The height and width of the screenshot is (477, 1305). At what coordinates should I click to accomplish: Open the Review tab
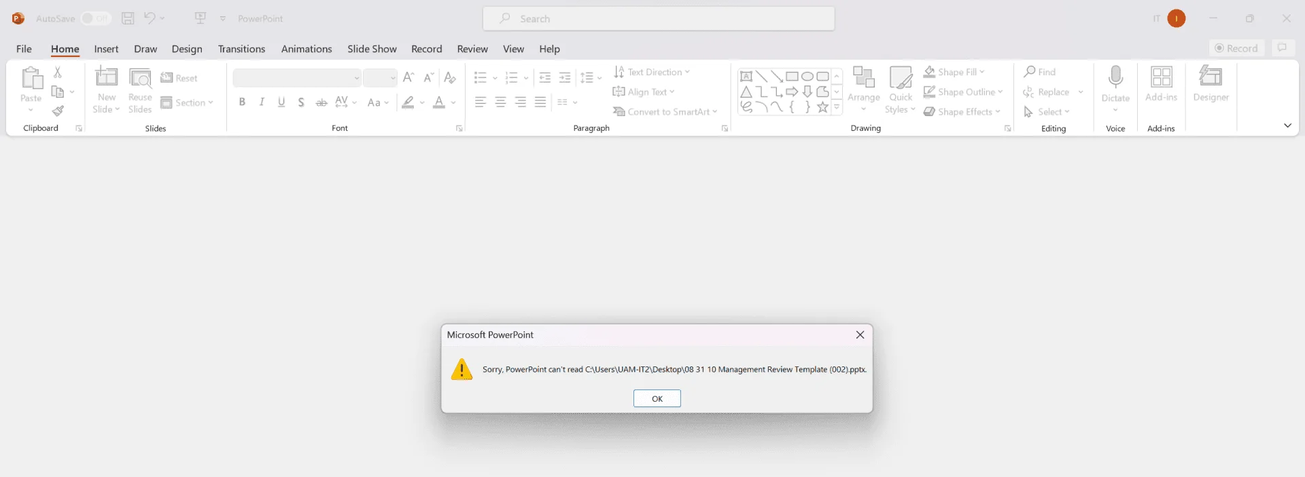(472, 49)
